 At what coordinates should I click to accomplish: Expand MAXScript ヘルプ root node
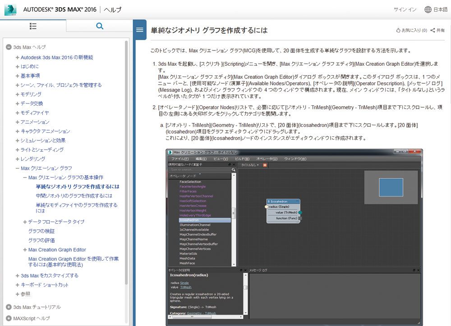coord(9,318)
